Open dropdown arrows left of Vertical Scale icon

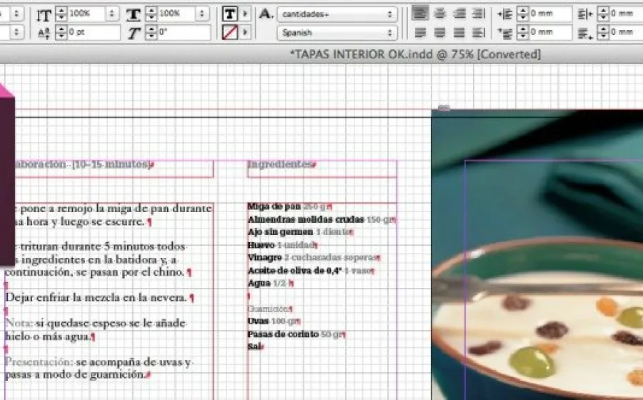coord(16,14)
